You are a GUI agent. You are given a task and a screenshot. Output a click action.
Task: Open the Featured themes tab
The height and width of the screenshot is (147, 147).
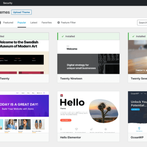click(8, 23)
